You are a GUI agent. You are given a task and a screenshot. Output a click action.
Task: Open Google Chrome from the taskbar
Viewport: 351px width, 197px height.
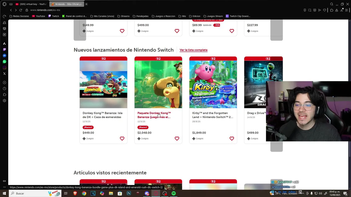[84, 193]
